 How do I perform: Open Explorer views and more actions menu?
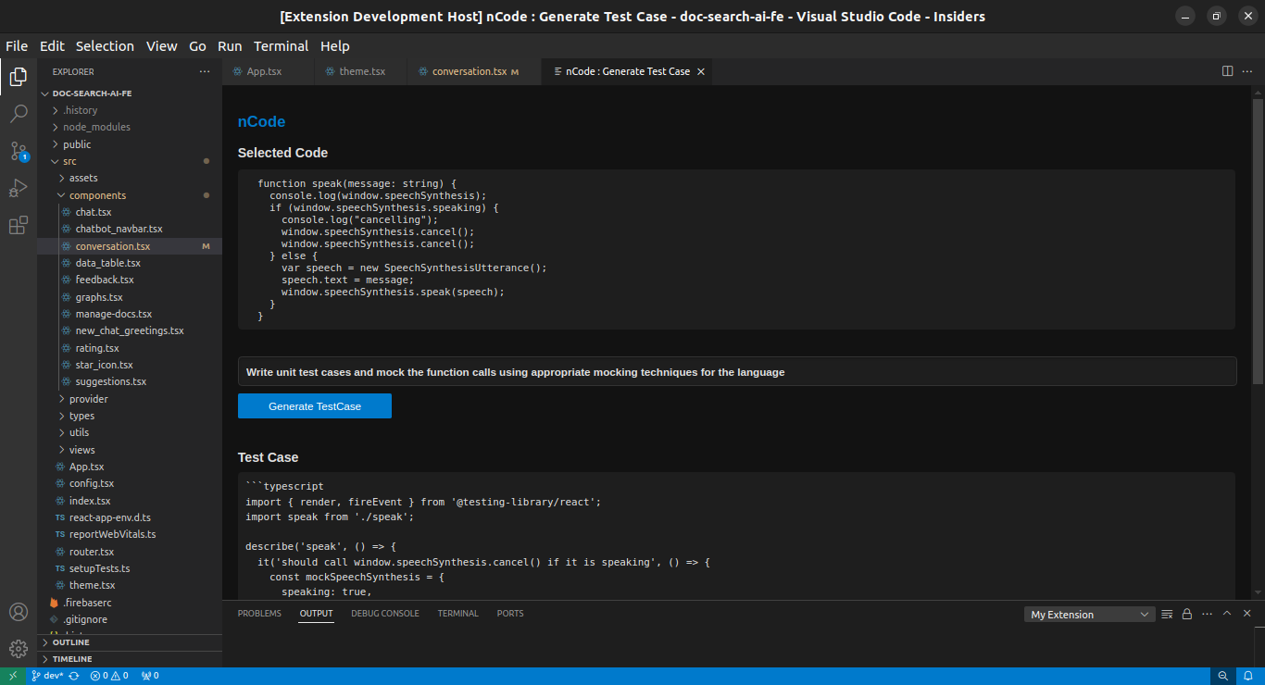tap(205, 71)
